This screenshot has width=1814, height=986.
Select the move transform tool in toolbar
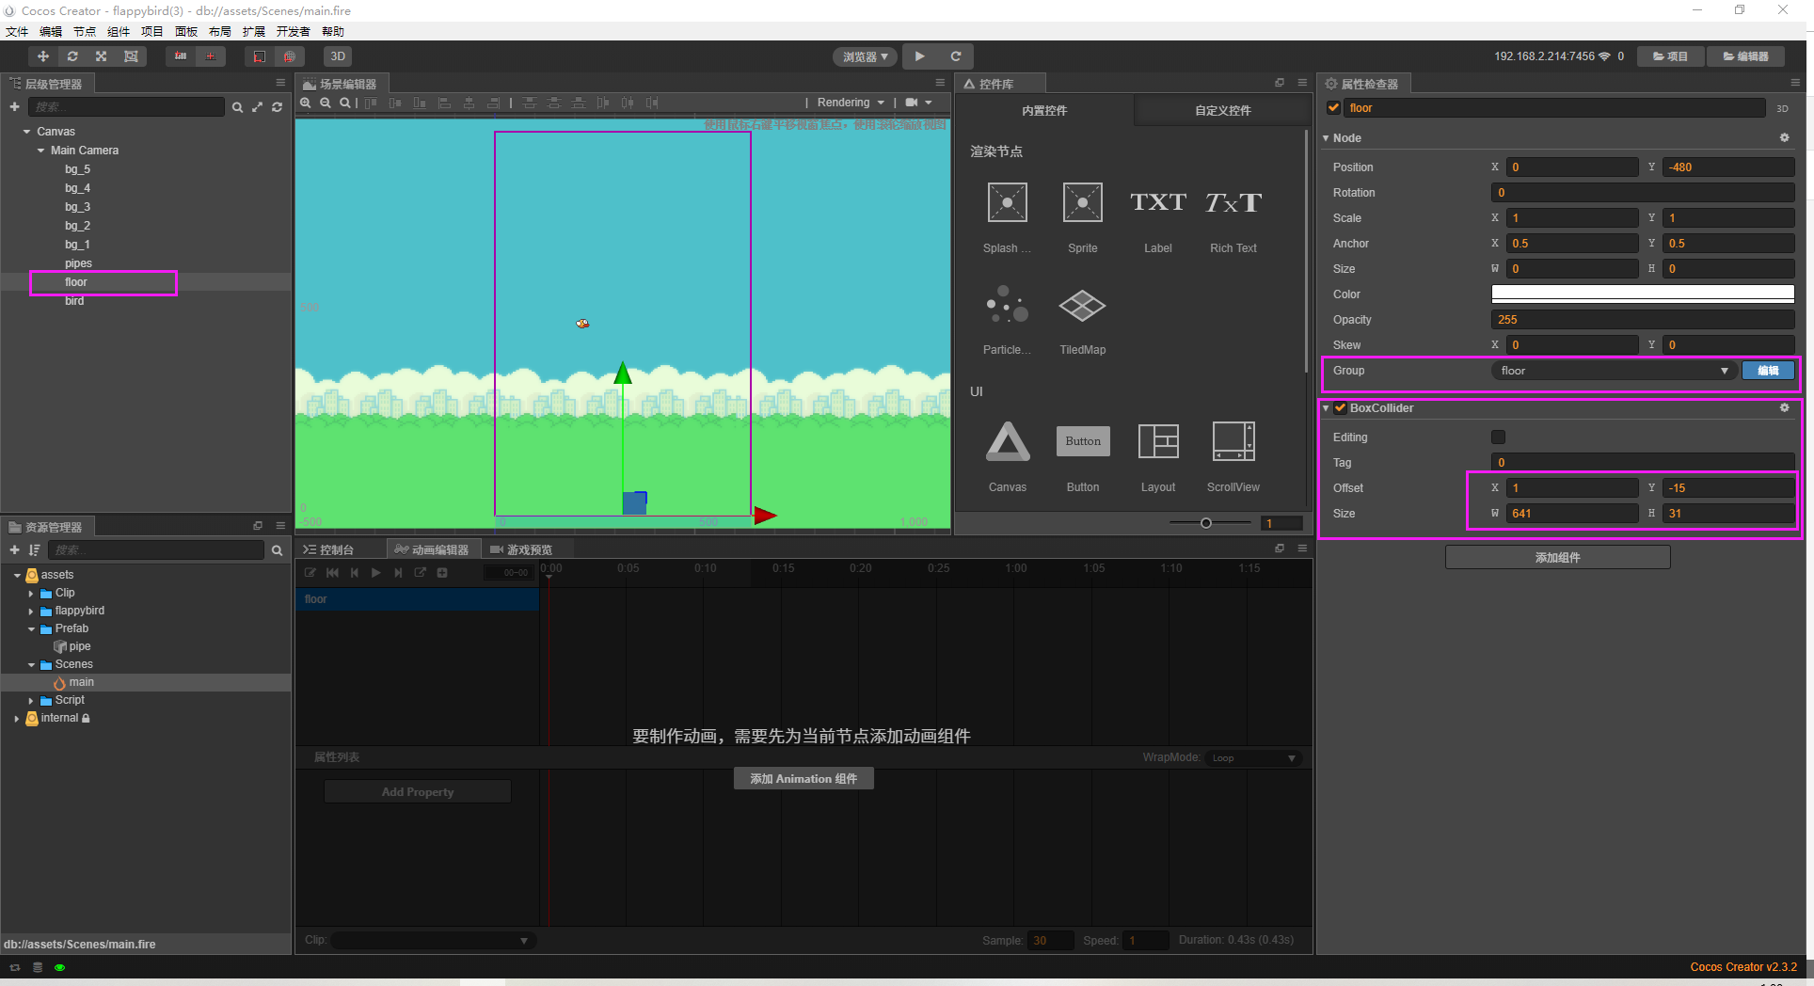pyautogui.click(x=43, y=56)
